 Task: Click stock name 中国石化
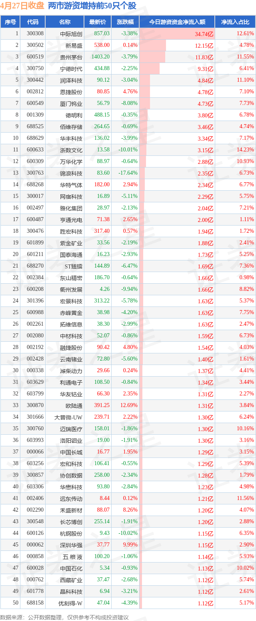point(71,568)
